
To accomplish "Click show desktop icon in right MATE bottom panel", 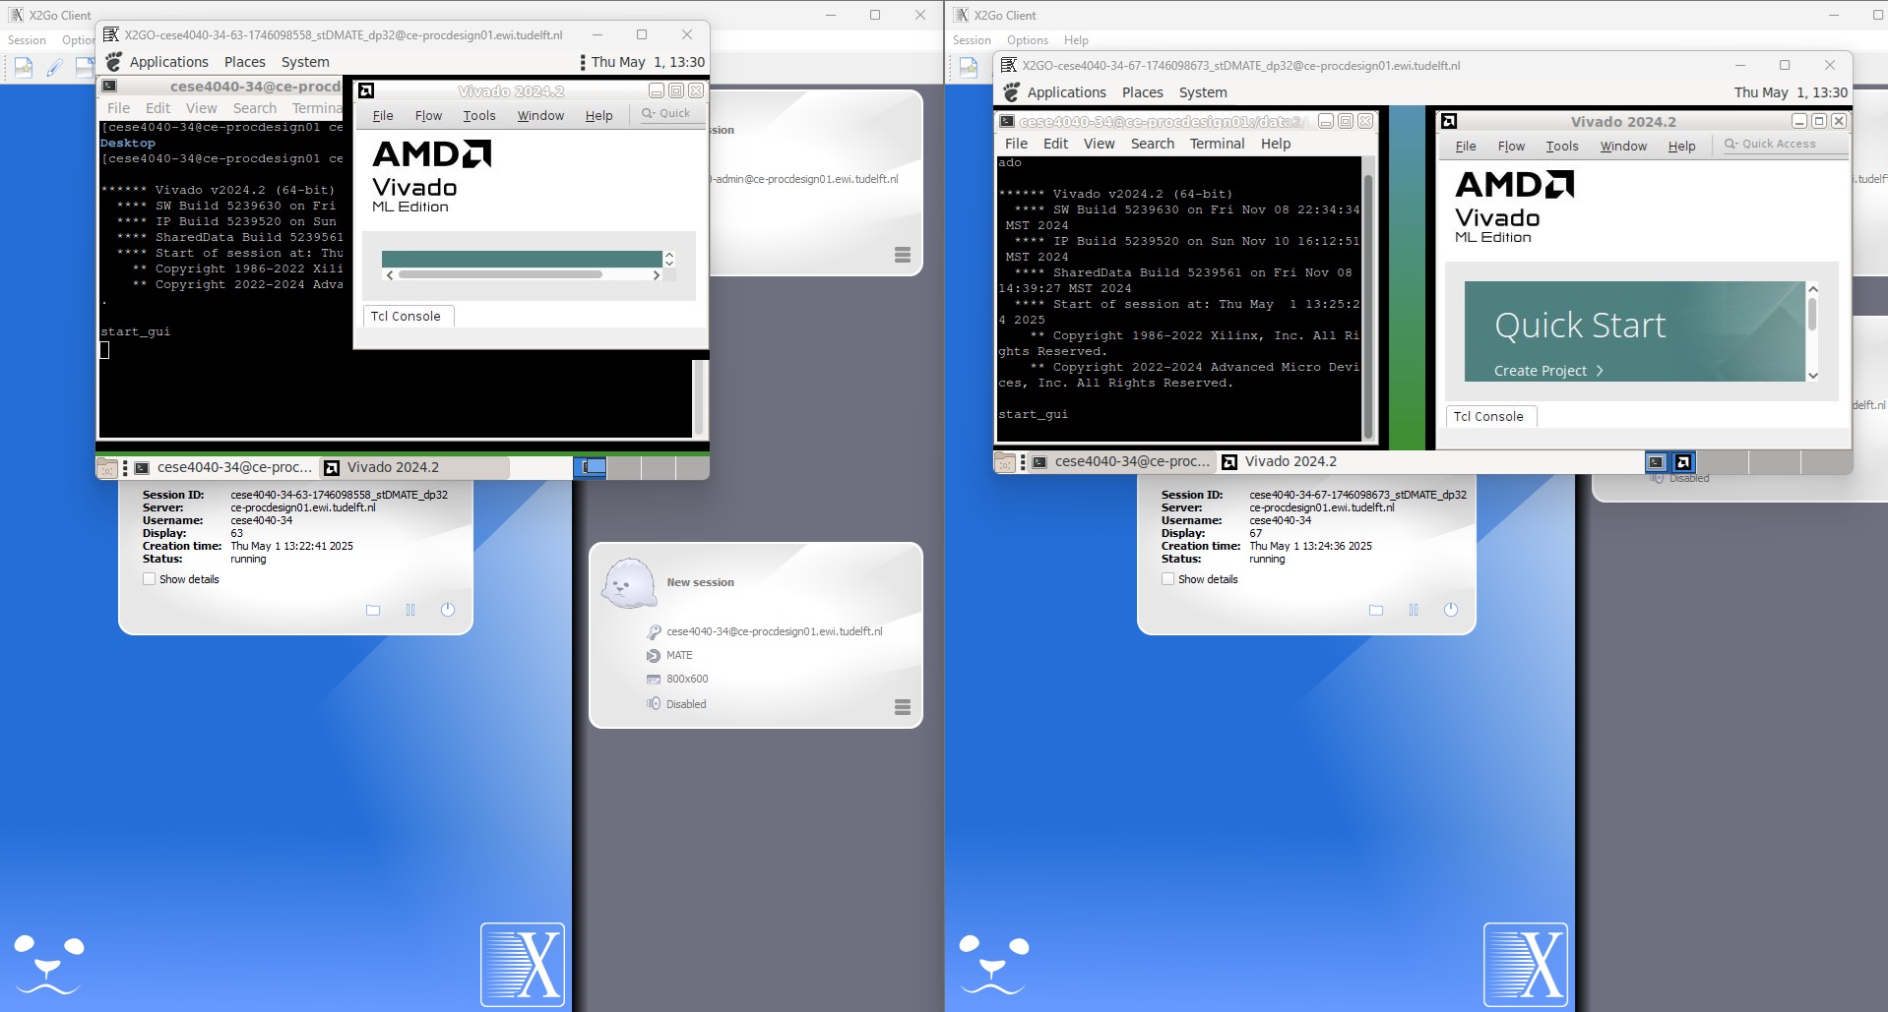I will pos(1005,462).
